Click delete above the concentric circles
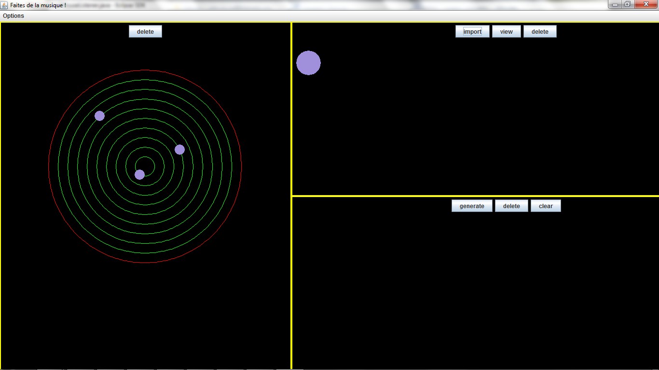659x370 pixels. pyautogui.click(x=145, y=31)
